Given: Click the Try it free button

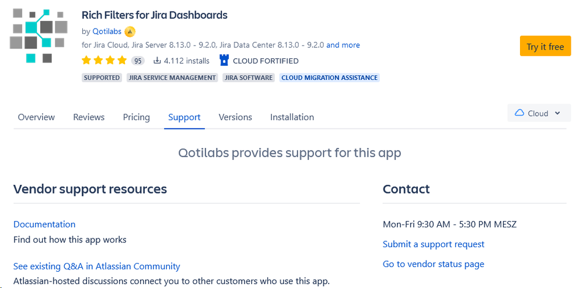Looking at the screenshot, I should (545, 46).
